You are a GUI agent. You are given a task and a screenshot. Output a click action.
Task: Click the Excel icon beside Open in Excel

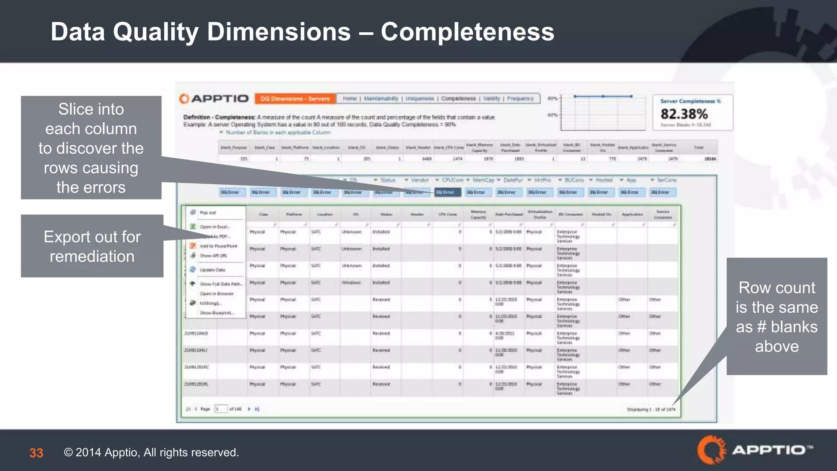(193, 226)
